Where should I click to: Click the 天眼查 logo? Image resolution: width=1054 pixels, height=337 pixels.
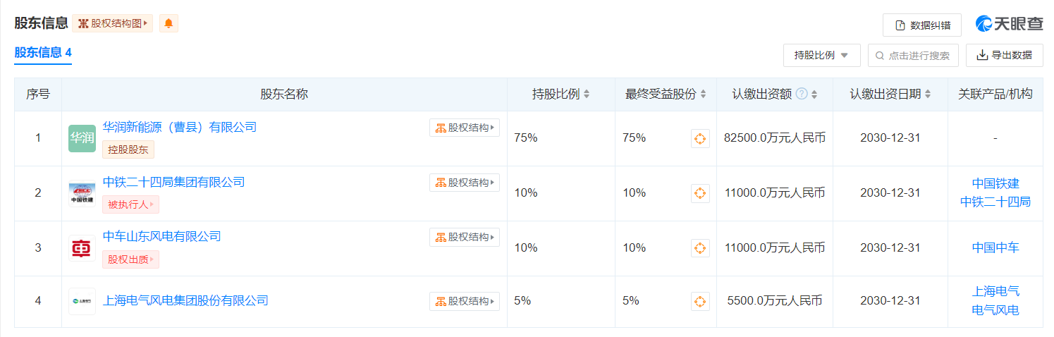click(x=1009, y=24)
